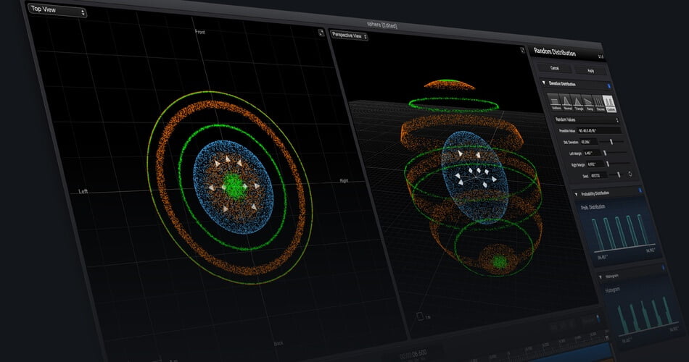Adjust the Std. Deviation slider
The height and width of the screenshot is (362, 689).
click(x=612, y=142)
